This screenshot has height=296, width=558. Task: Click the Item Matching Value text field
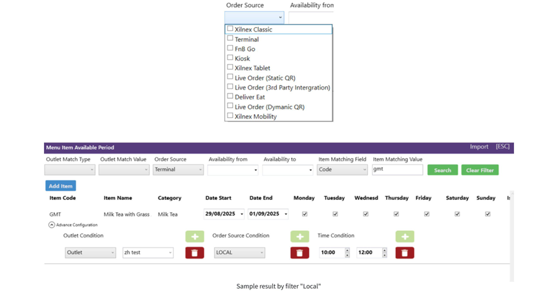pyautogui.click(x=397, y=170)
